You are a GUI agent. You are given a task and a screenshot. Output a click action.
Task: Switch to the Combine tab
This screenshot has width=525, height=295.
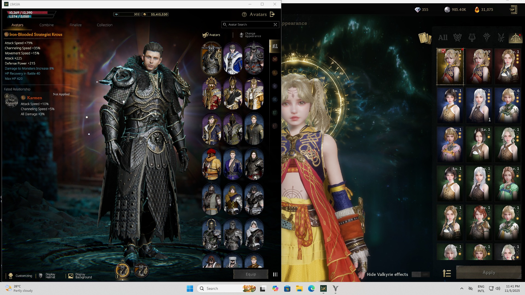(x=46, y=25)
